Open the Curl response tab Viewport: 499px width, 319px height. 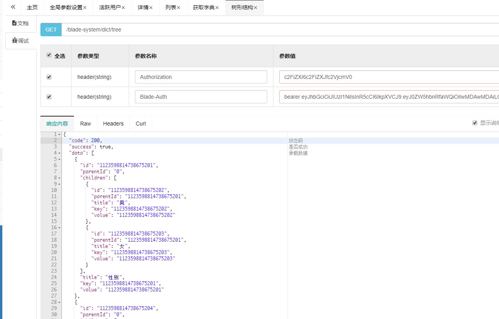(141, 124)
